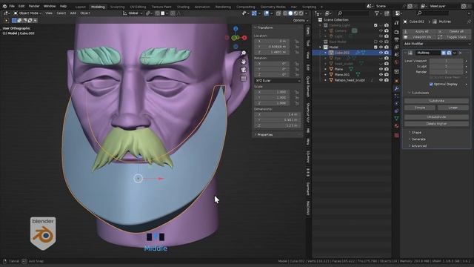Image resolution: width=474 pixels, height=267 pixels.
Task: Toggle camera view gizmo icon
Action: tap(244, 70)
